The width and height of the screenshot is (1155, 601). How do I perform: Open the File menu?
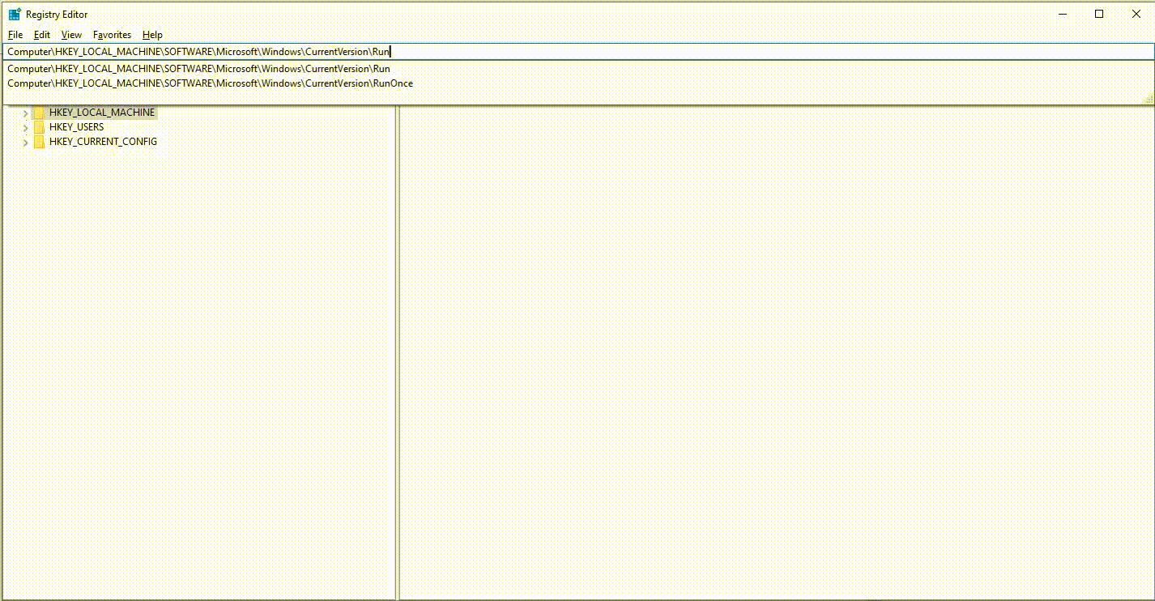15,35
